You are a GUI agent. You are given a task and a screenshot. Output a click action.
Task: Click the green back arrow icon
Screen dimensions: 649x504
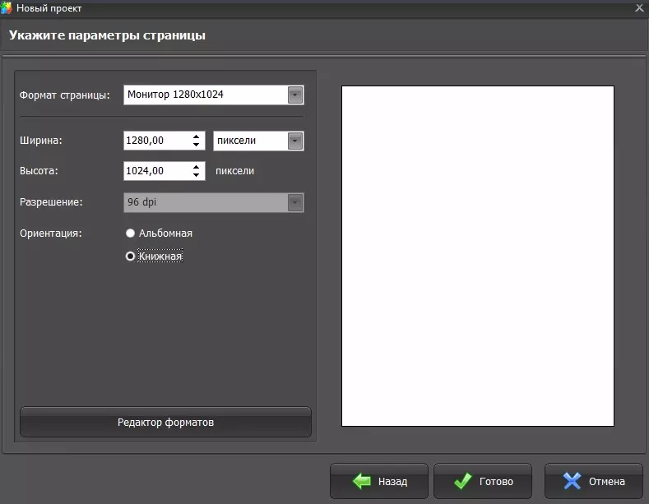[x=362, y=481]
